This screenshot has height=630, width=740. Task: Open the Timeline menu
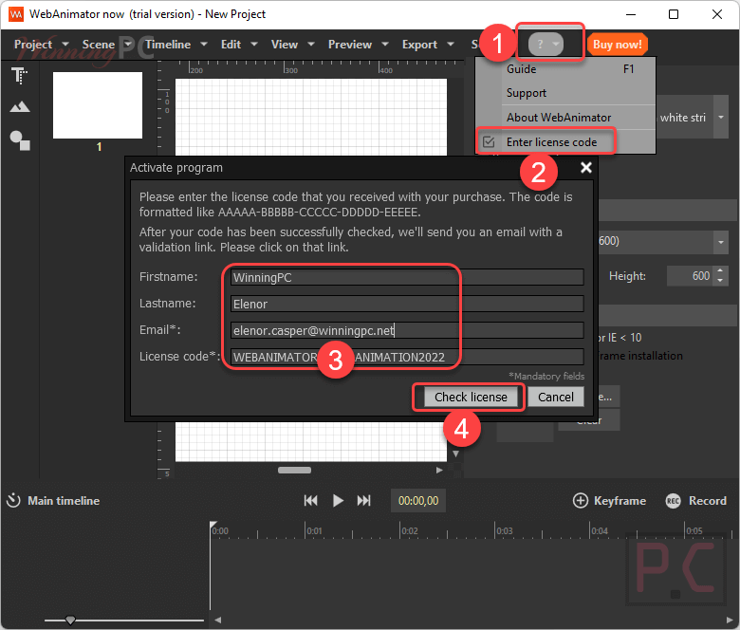click(168, 45)
